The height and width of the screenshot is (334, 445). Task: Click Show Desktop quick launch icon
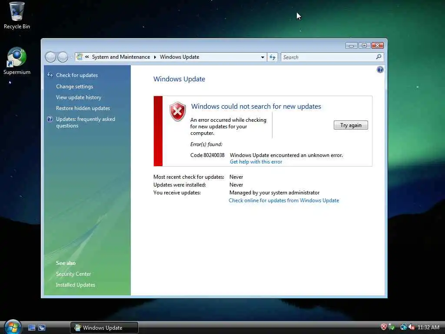coord(31,328)
